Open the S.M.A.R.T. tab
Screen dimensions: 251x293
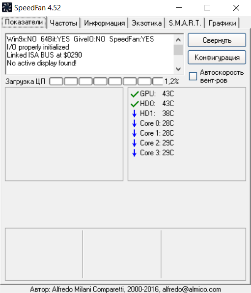(x=185, y=23)
